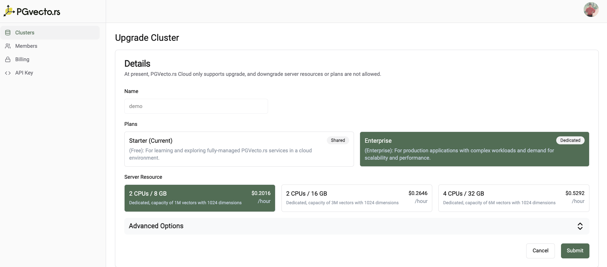Click the API Key code icon
Screen dimensions: 607x267
(x=8, y=73)
